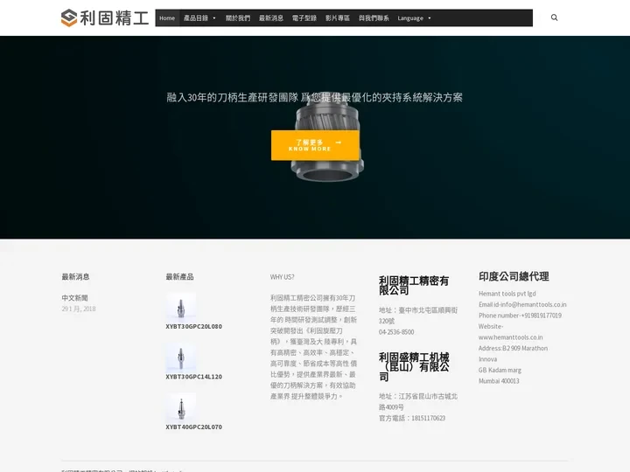
Task: Click Hemant tools pvt lgd text
Action: (507, 294)
